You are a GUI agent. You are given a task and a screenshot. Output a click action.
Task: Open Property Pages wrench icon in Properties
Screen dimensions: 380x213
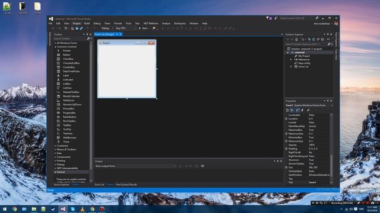(308, 110)
